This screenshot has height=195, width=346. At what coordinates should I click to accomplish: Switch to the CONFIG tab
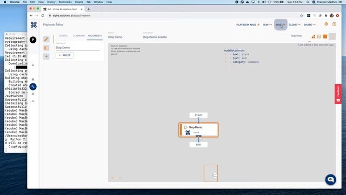tap(63, 36)
